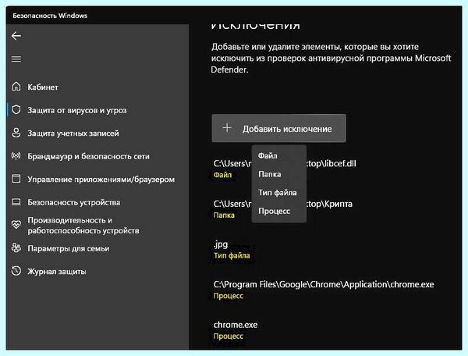Viewport: 468px width, 356px height.
Task: Click the laptop icon for device security
Action: coord(16,202)
